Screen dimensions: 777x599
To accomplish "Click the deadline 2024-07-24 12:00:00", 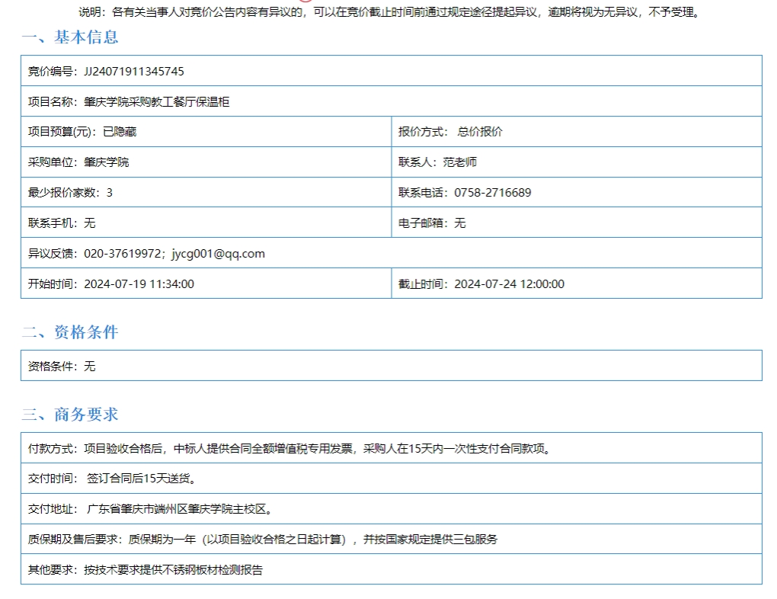I will tap(509, 284).
